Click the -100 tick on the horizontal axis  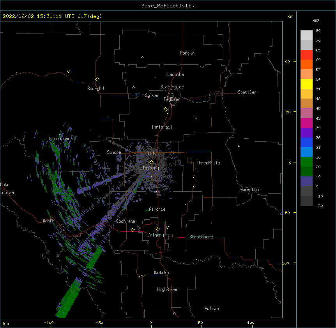(x=49, y=323)
